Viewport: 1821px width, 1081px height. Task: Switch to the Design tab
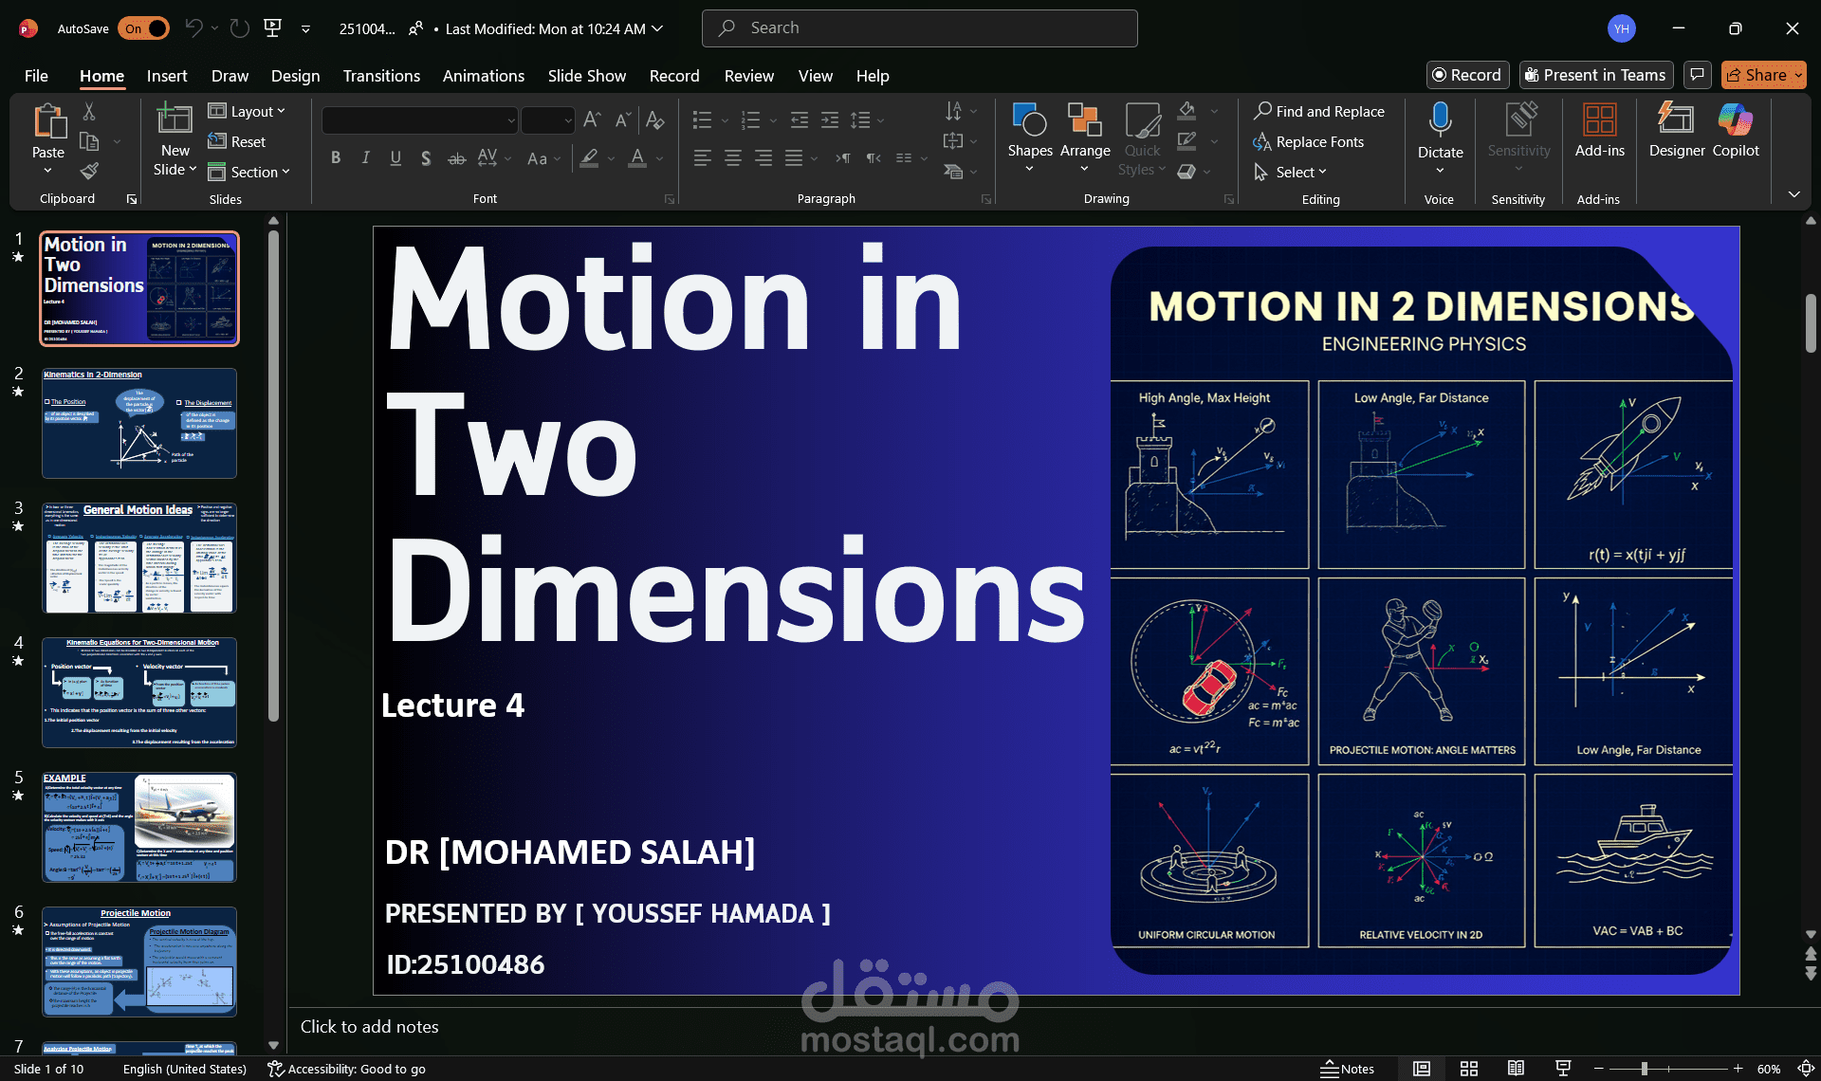[295, 76]
